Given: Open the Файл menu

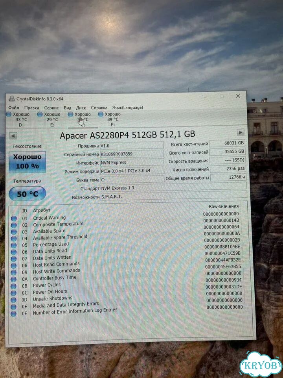Looking at the screenshot, I should (x=13, y=107).
